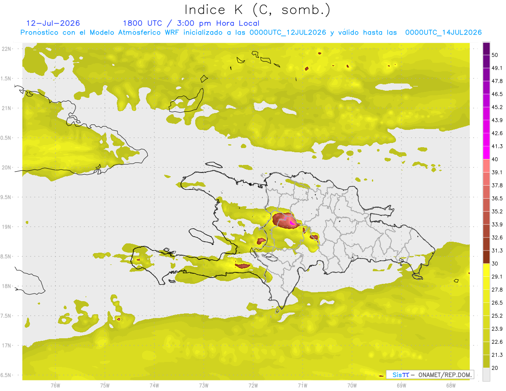Select the "20N" latitude label
The height and width of the screenshot is (391, 506).
7,167
